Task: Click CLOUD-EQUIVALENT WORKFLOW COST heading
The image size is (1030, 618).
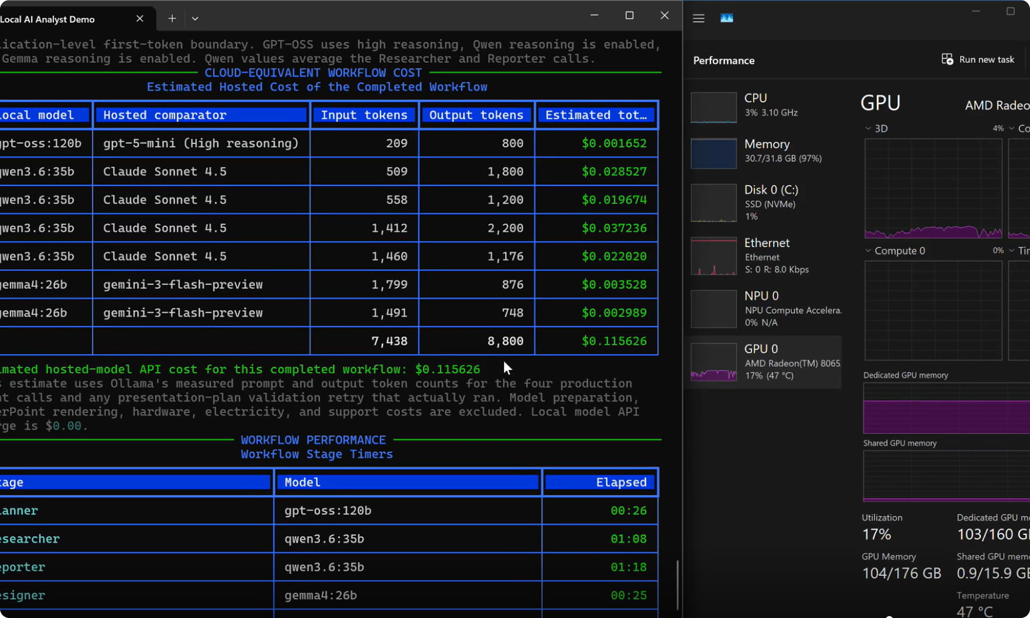Action: pos(313,73)
